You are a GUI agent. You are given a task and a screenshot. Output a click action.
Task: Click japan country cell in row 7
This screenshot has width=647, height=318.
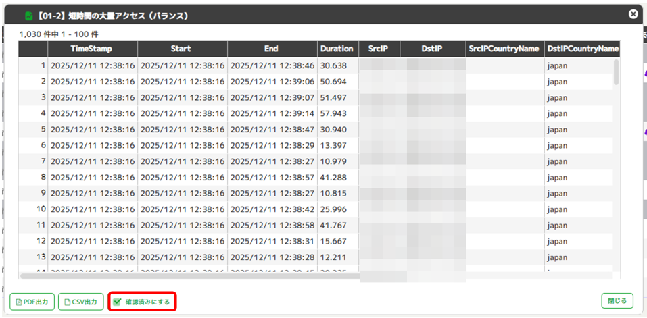click(x=579, y=161)
